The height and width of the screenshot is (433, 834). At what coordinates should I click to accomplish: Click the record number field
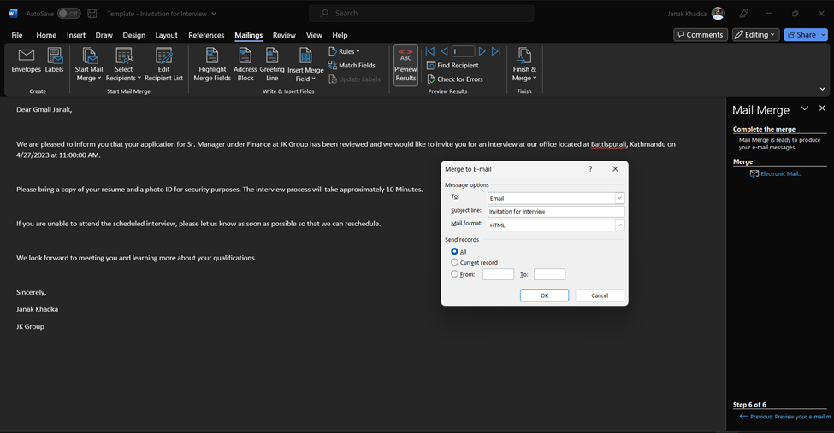point(463,51)
